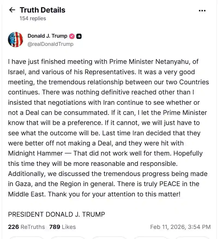This screenshot has height=239, width=218.
Task: Click the red verified badge
Action: click(x=72, y=36)
